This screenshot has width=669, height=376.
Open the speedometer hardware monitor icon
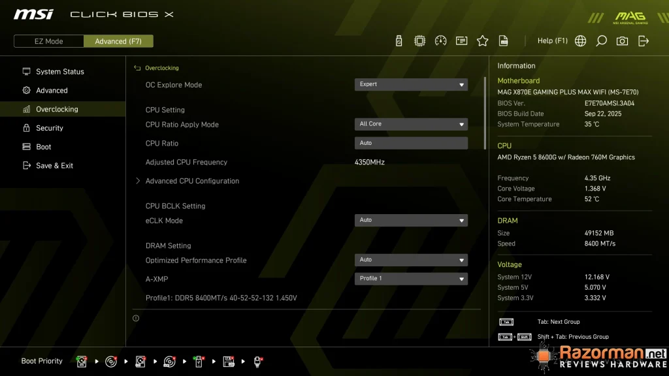point(441,41)
